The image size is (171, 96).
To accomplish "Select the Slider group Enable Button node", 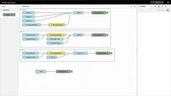I will point(30,53).
